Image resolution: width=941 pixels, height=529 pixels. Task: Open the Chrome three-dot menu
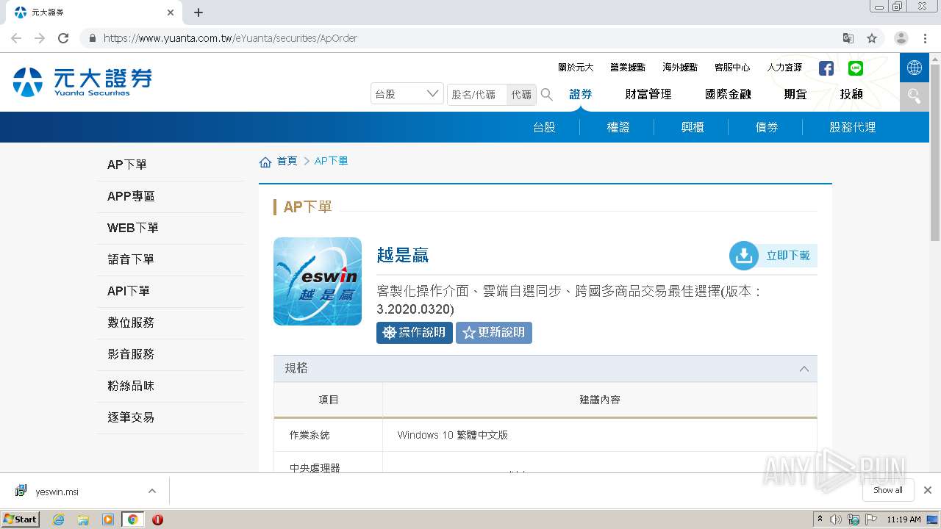tap(925, 38)
